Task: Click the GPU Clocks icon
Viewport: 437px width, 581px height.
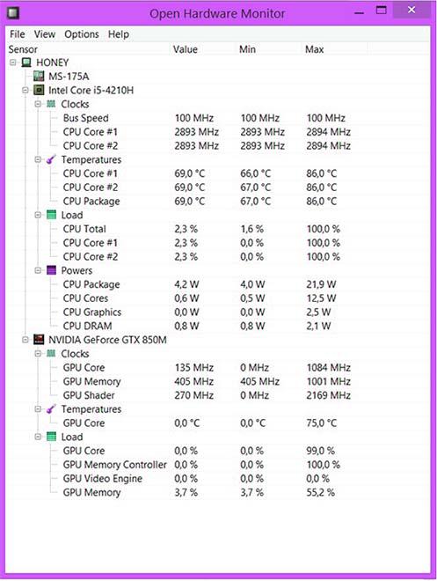Action: coord(51,354)
